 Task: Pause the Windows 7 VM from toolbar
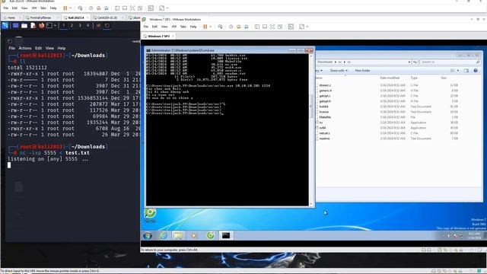pyautogui.click(x=205, y=27)
